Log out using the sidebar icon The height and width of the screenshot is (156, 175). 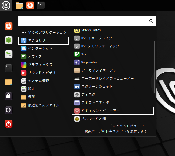[9, 110]
